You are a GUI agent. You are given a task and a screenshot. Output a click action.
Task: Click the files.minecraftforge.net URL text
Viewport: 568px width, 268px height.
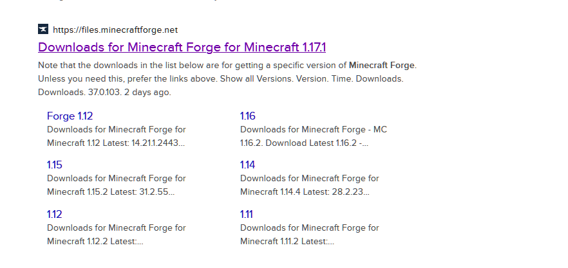115,30
